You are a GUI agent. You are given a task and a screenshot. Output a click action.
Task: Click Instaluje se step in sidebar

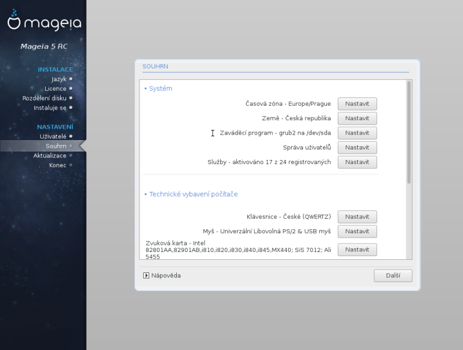tap(50, 108)
